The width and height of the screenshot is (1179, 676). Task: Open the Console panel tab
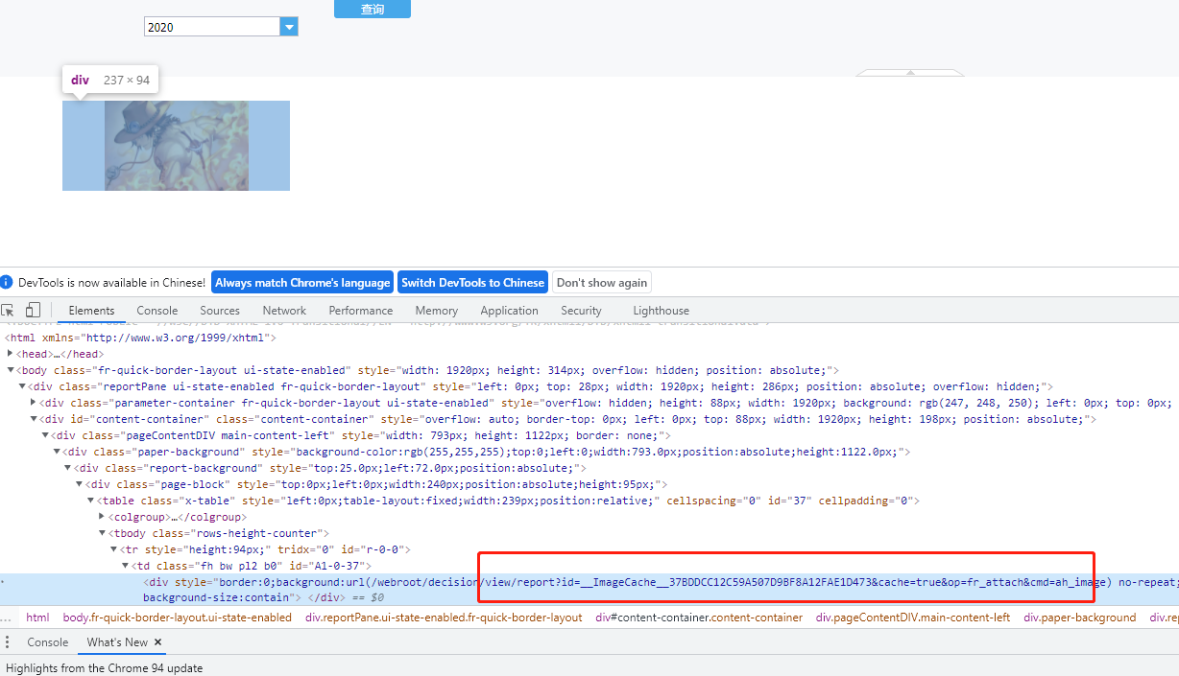(x=157, y=311)
